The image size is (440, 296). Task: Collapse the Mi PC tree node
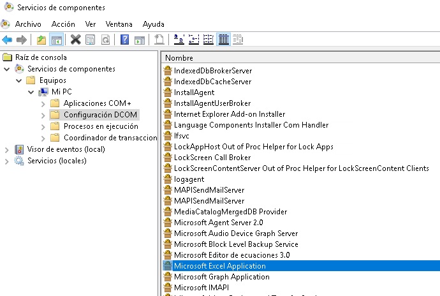[x=31, y=92]
